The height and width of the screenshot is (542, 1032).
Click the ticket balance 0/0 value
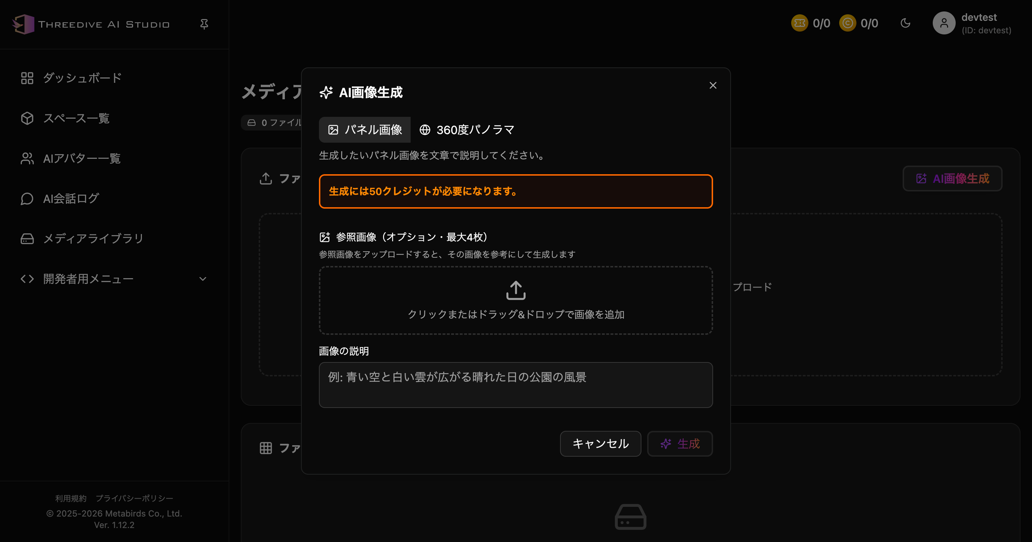[821, 23]
